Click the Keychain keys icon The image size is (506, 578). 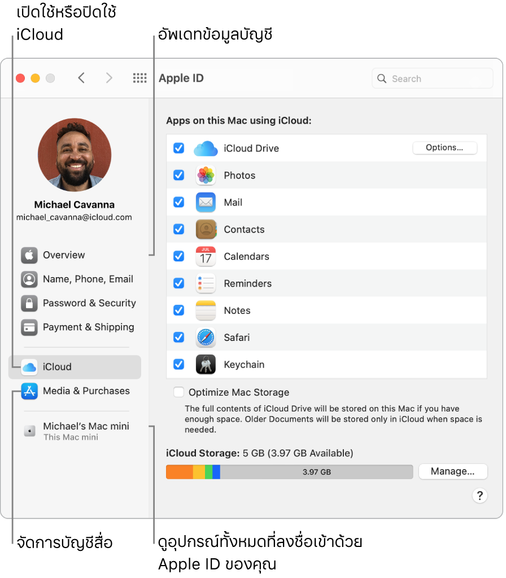206,364
